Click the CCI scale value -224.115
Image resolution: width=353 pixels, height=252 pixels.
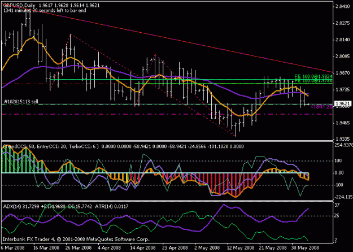[x=343, y=197]
